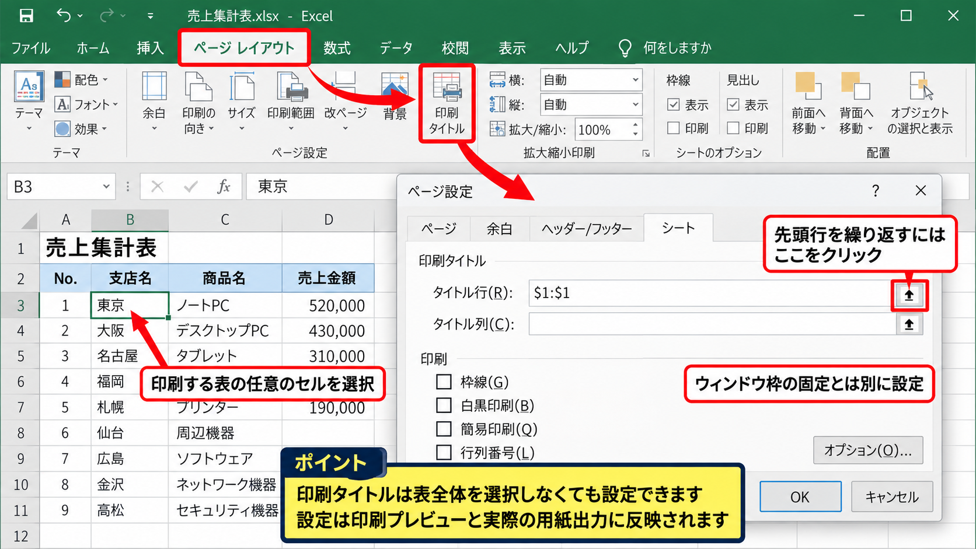Open the Name Box dropdown arrow

click(x=106, y=187)
